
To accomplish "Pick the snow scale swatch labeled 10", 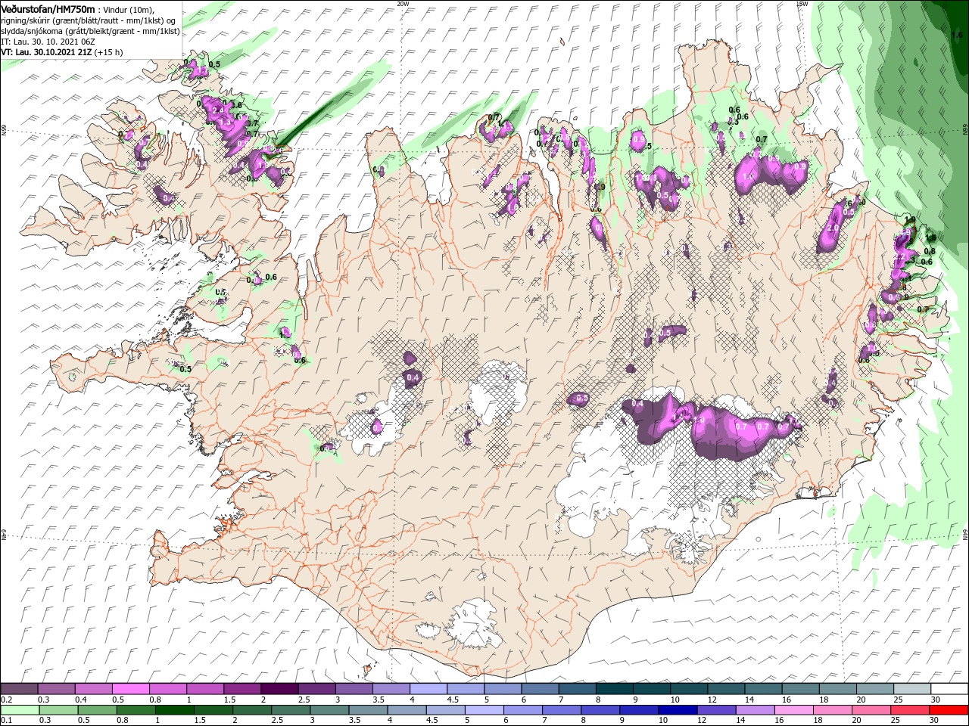I will 688,689.
